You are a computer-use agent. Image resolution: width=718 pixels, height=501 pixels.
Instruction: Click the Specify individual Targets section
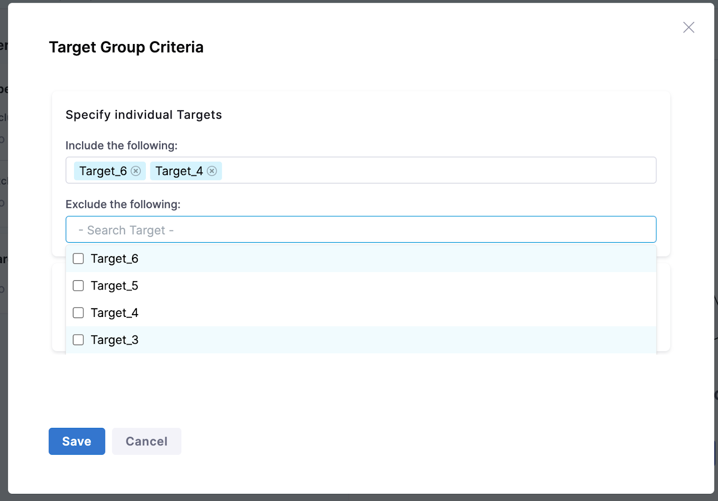point(143,114)
